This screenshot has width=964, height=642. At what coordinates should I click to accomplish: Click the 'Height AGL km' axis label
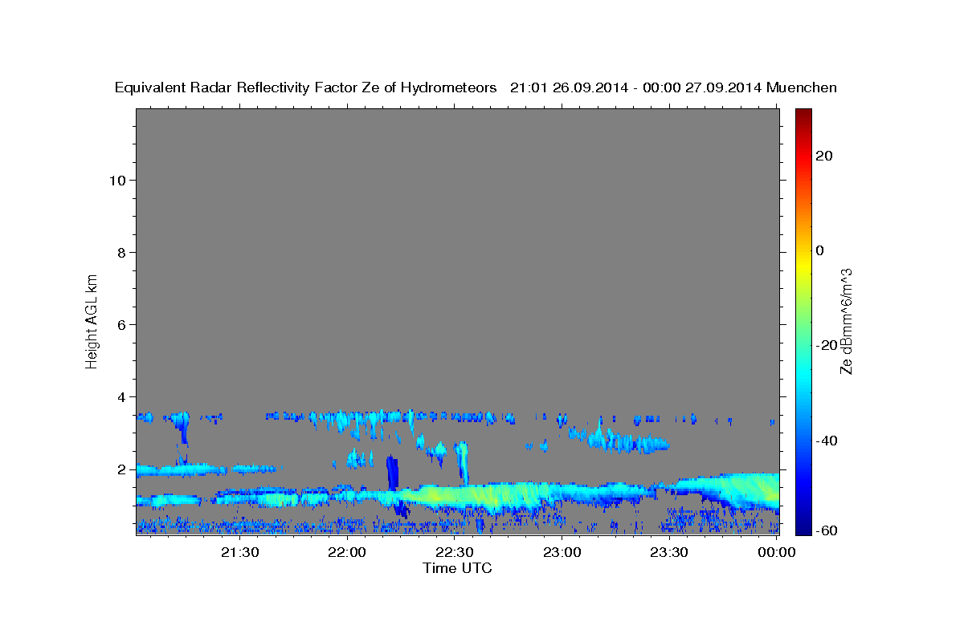click(92, 321)
